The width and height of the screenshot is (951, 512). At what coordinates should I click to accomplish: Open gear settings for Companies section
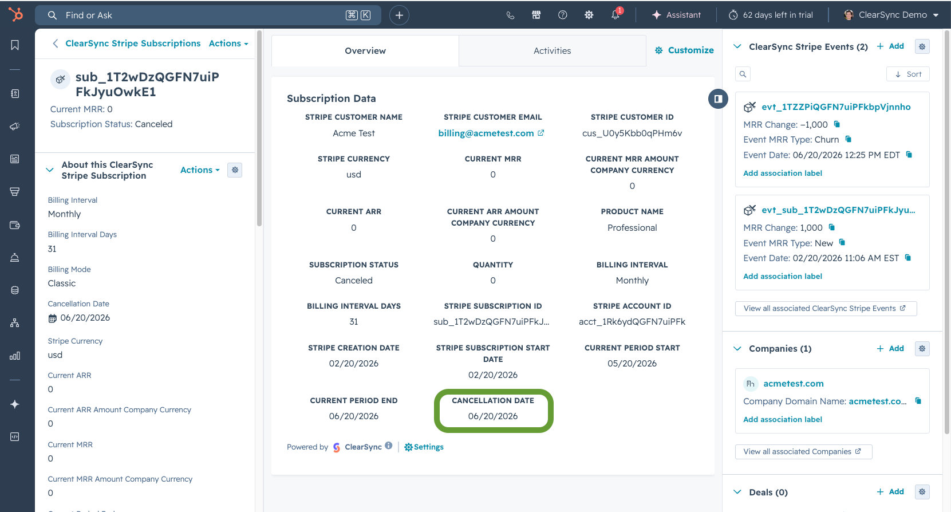[922, 349]
